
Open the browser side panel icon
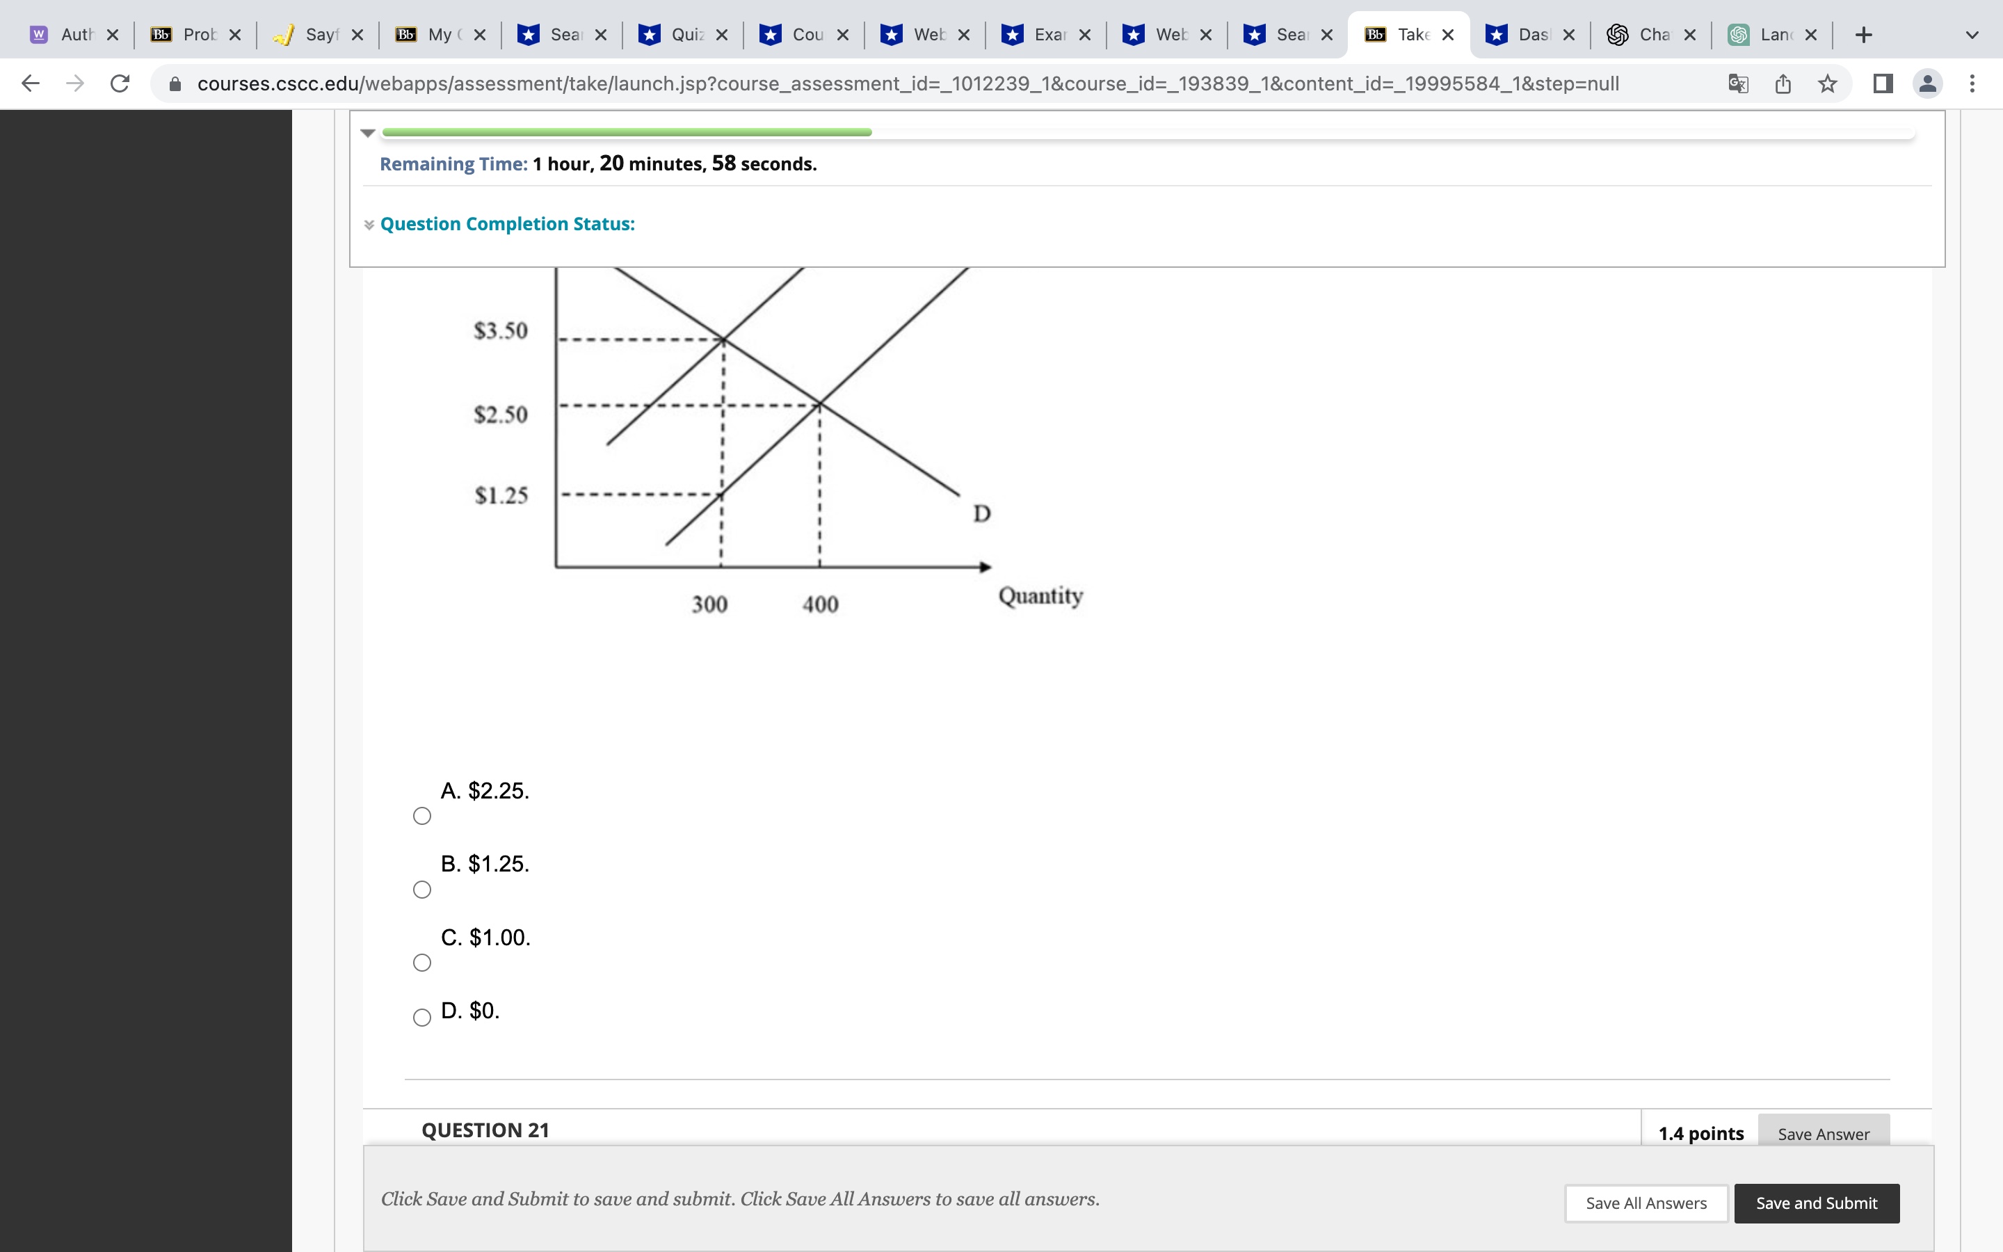(1881, 83)
